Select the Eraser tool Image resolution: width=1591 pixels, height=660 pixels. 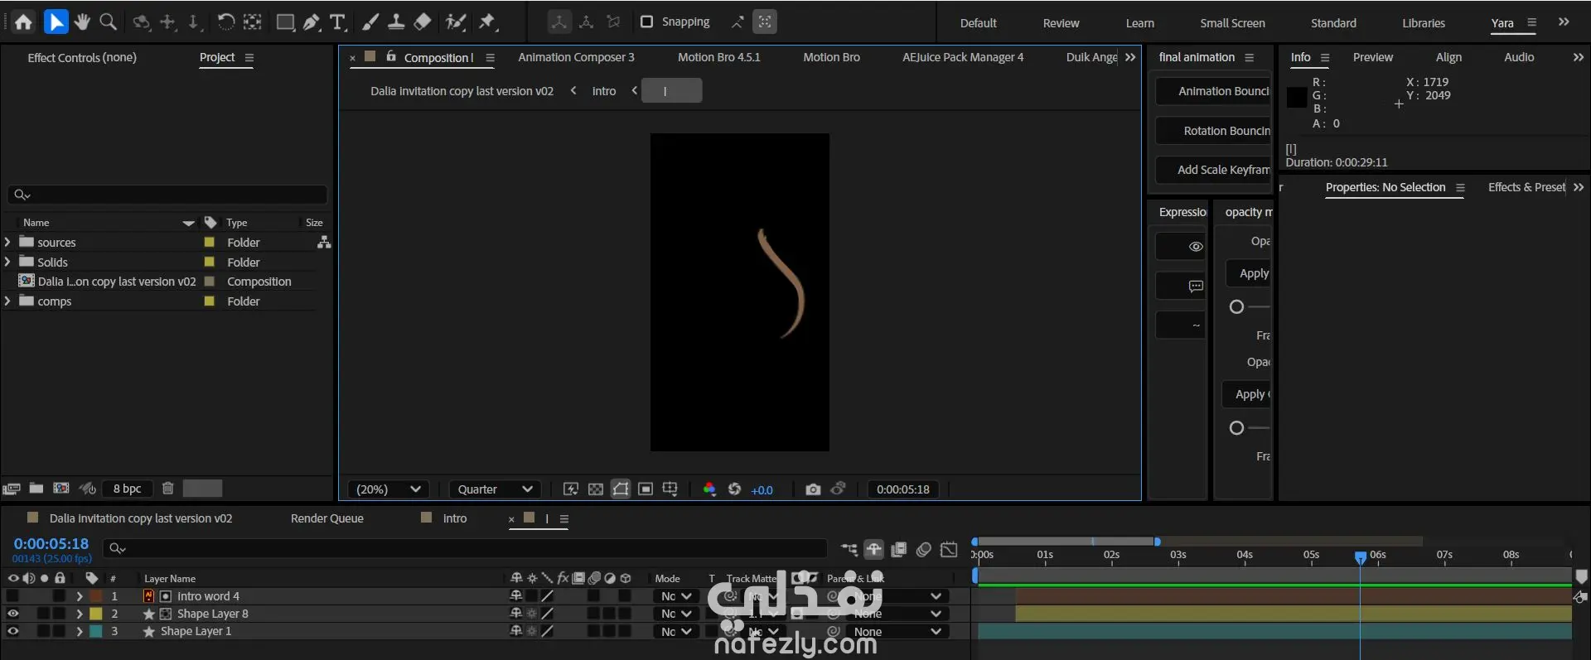coord(423,22)
